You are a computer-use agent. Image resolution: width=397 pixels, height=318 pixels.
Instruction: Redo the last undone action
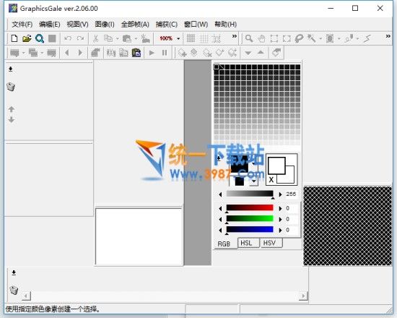click(81, 38)
